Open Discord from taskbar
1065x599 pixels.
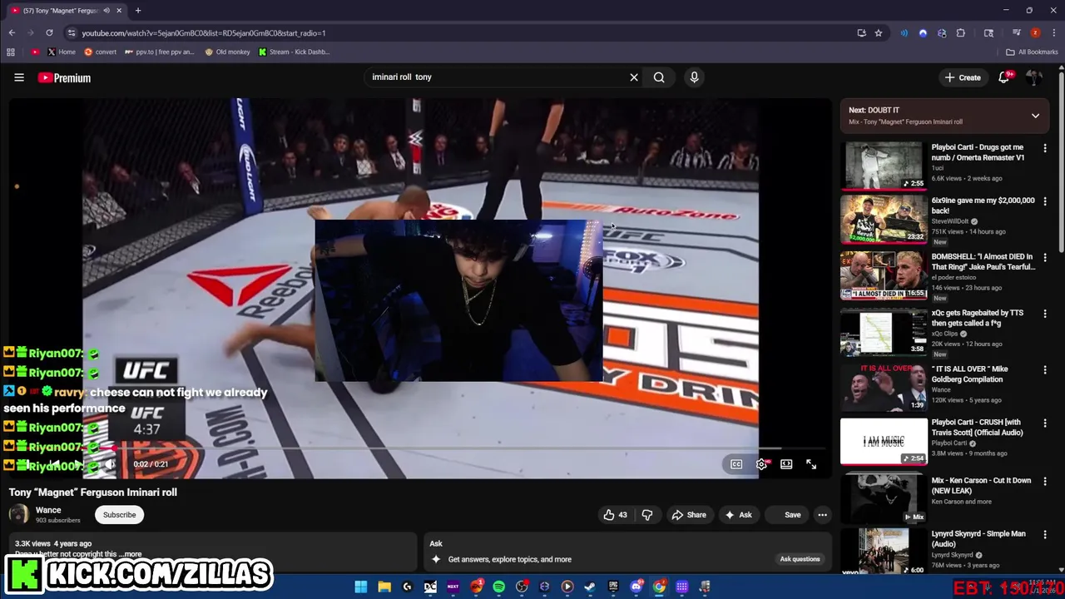(x=636, y=587)
